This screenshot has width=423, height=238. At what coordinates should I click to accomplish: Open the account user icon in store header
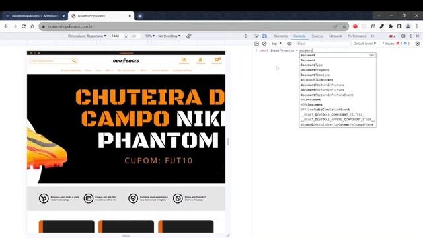[200, 61]
